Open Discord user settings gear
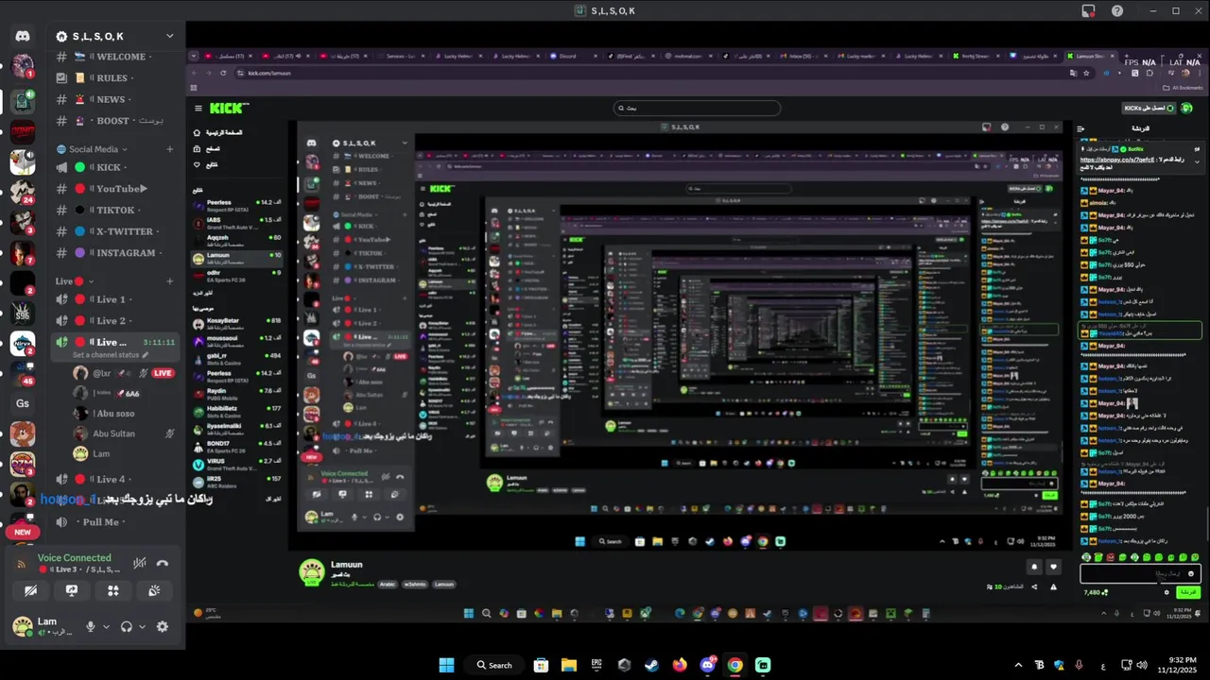This screenshot has width=1210, height=680. click(x=163, y=626)
